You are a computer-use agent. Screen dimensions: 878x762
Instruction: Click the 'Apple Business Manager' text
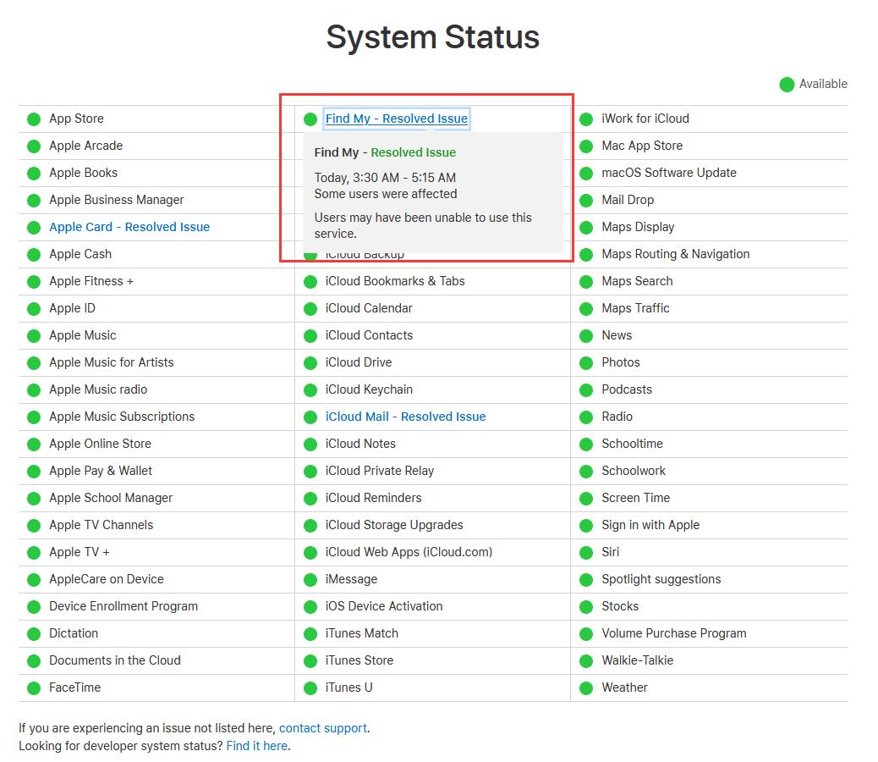117,200
